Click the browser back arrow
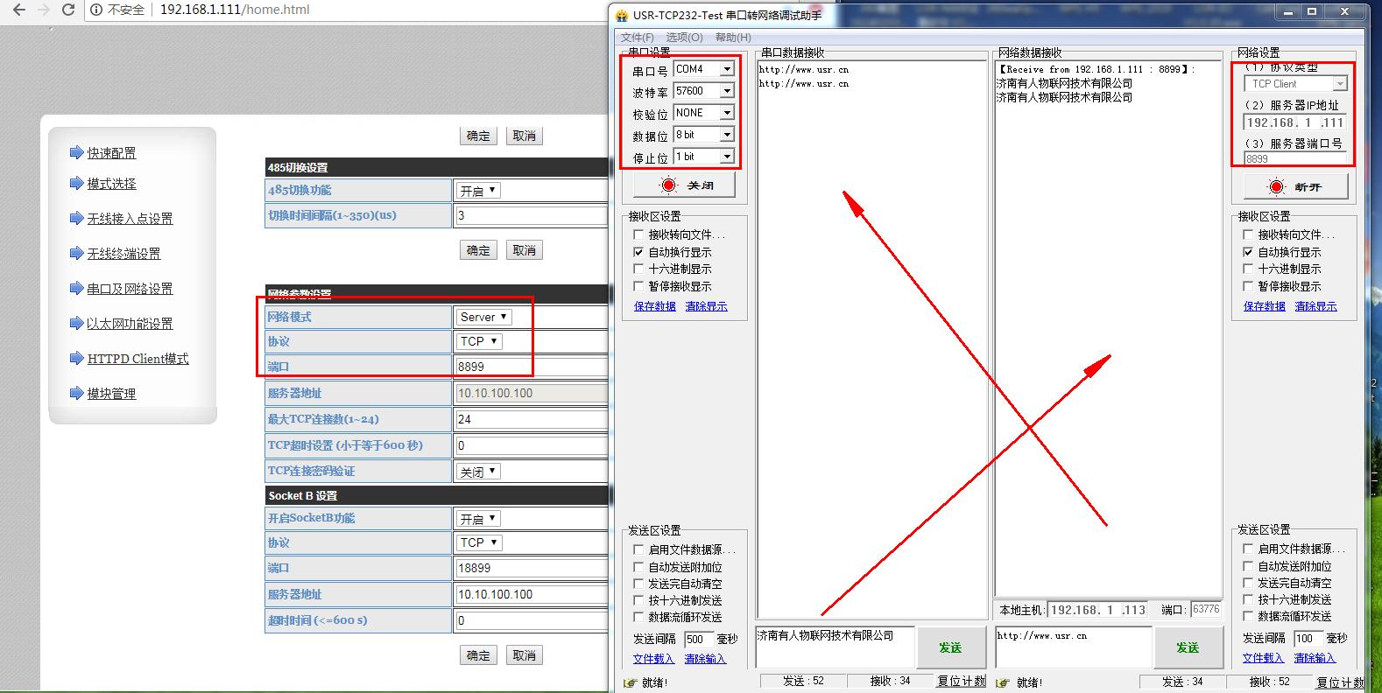The height and width of the screenshot is (693, 1382). 18,10
